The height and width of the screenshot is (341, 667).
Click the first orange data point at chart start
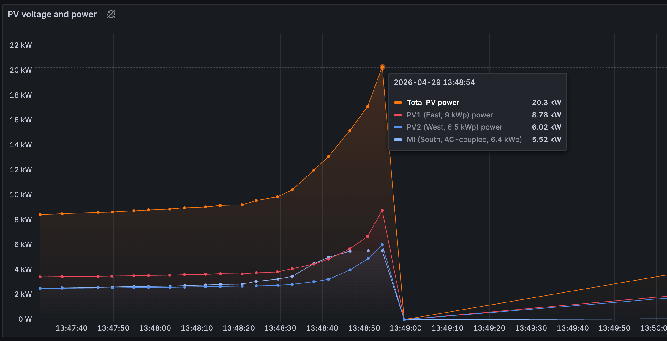click(x=40, y=215)
